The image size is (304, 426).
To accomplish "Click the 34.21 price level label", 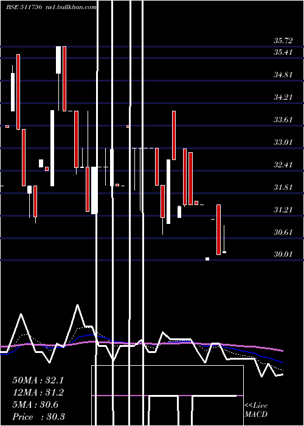I will [x=283, y=97].
